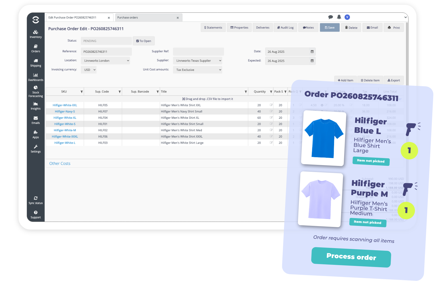Viewport: 435px width, 281px height.
Task: Change the Invoicing currency dropdown
Action: (x=89, y=70)
